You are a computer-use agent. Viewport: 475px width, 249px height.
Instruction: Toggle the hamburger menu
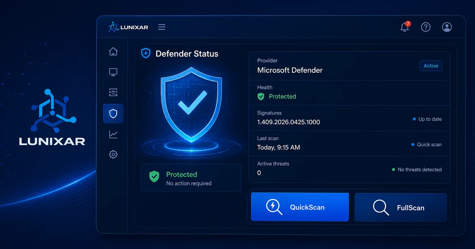tap(161, 27)
